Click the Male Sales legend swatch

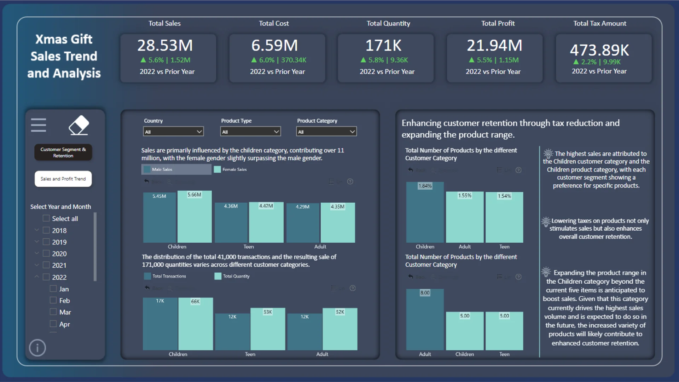(x=147, y=169)
